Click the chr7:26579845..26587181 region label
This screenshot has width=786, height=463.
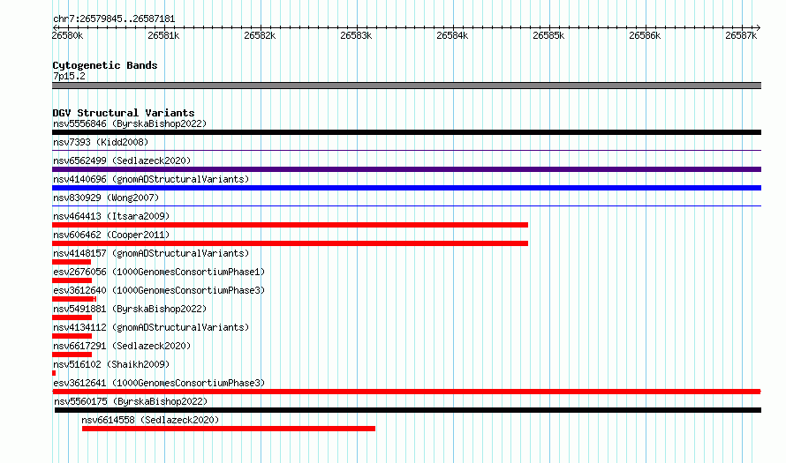pyautogui.click(x=114, y=19)
